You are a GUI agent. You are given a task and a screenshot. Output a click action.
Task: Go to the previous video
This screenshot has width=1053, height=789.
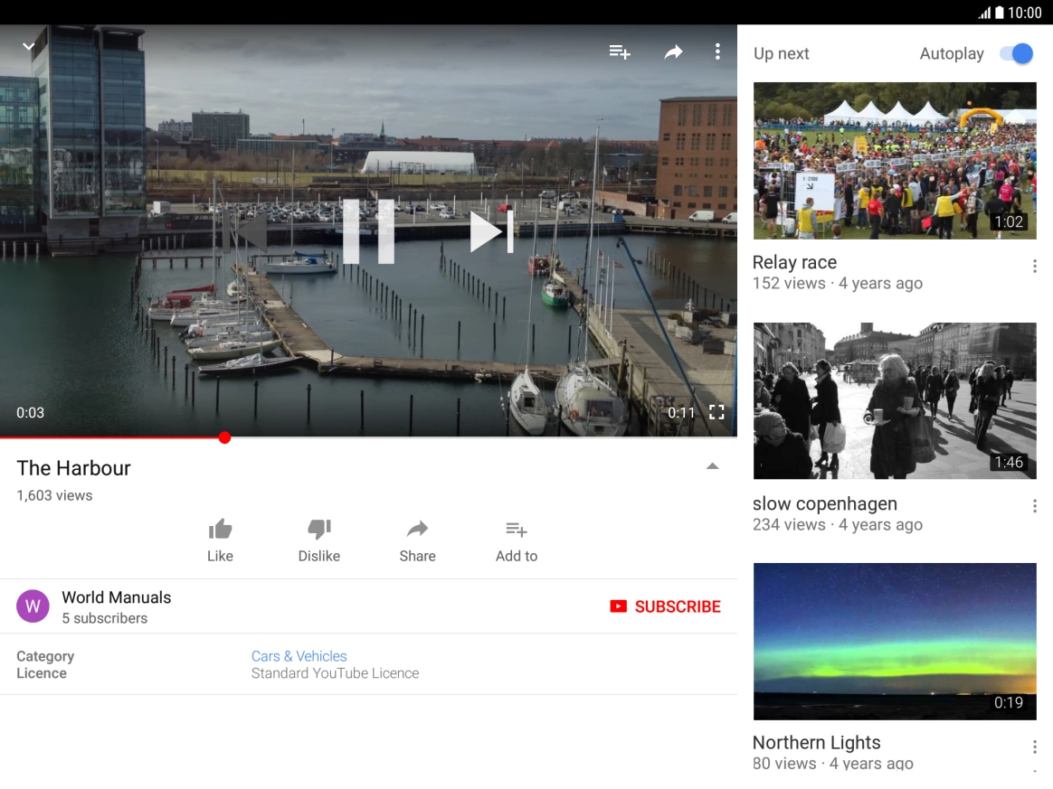(245, 232)
